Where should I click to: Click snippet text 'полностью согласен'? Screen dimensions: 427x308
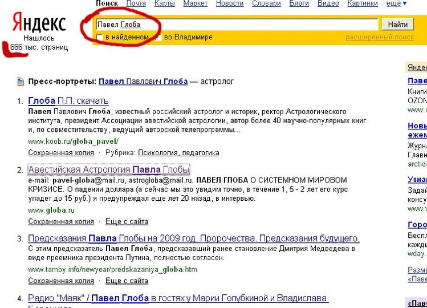point(189,258)
